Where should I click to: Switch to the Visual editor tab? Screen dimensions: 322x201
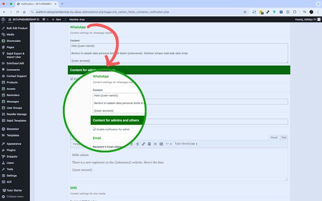pyautogui.click(x=274, y=137)
